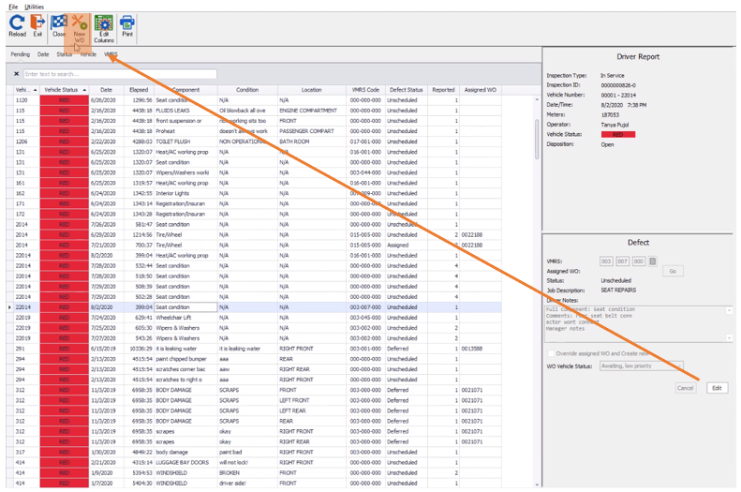Click the 'Enter text to search' field
Image resolution: width=741 pixels, height=492 pixels.
tap(119, 74)
